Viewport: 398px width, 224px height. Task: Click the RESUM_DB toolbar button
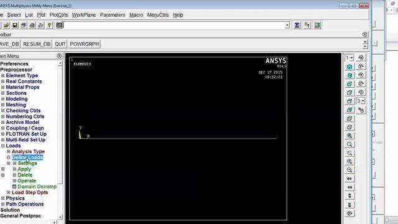click(37, 44)
